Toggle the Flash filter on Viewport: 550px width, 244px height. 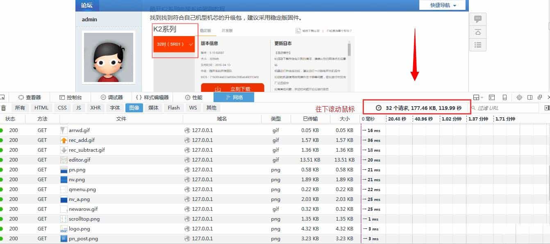click(x=173, y=108)
